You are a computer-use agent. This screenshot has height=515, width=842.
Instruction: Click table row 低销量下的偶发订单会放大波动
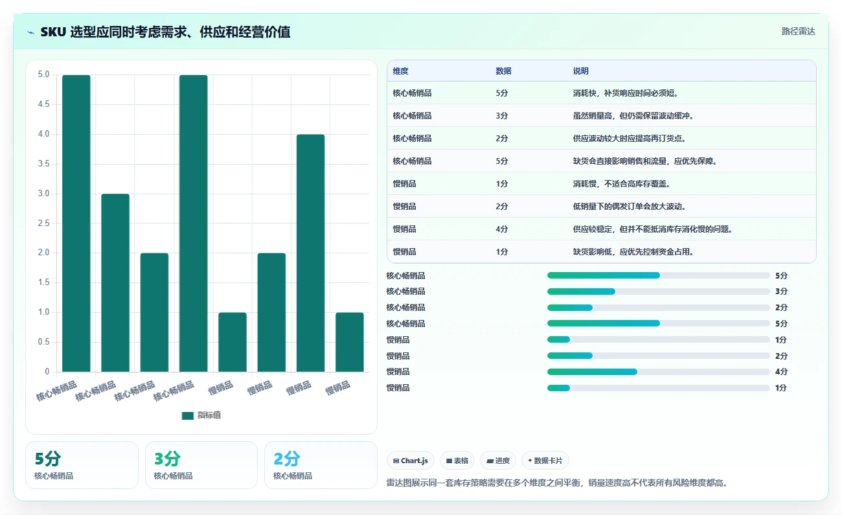coord(601,207)
